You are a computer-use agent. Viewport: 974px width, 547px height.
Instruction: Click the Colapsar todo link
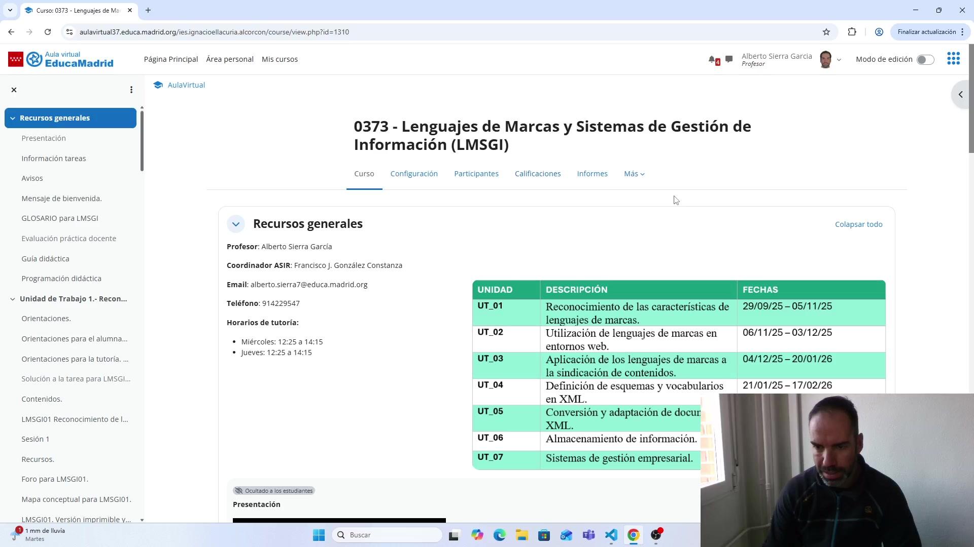point(858,224)
